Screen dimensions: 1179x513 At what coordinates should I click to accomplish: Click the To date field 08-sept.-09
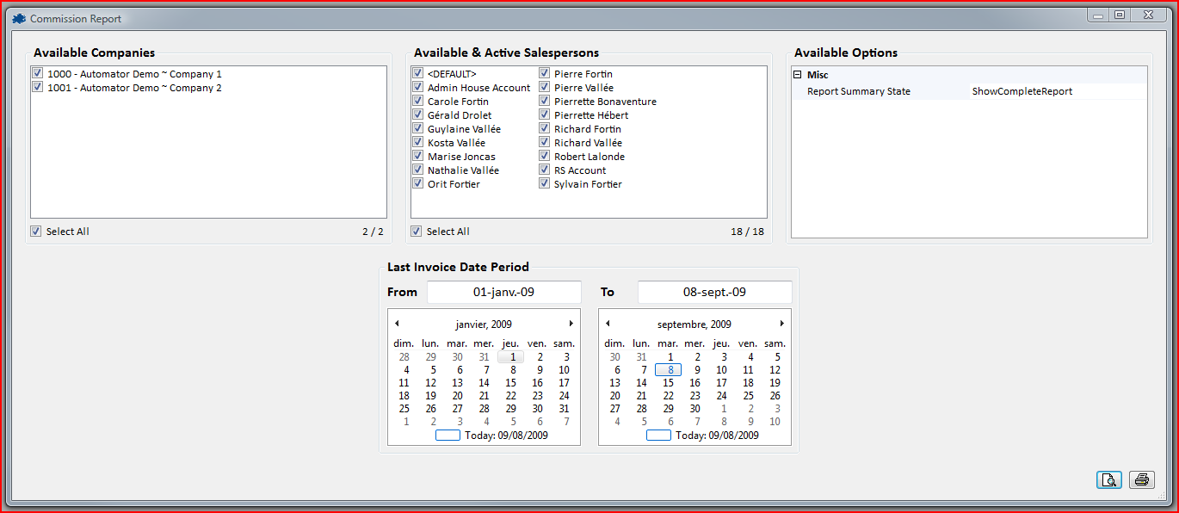[x=714, y=292]
